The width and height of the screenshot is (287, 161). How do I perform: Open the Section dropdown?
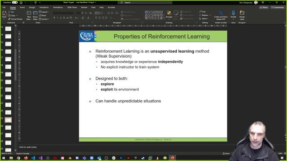(44, 19)
